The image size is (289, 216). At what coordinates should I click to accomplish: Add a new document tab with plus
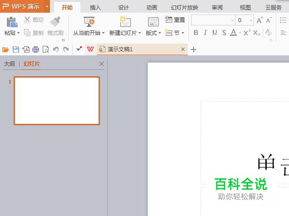[x=193, y=49]
